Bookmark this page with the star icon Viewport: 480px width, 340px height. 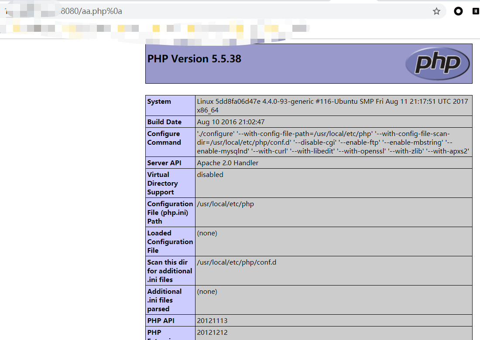436,11
